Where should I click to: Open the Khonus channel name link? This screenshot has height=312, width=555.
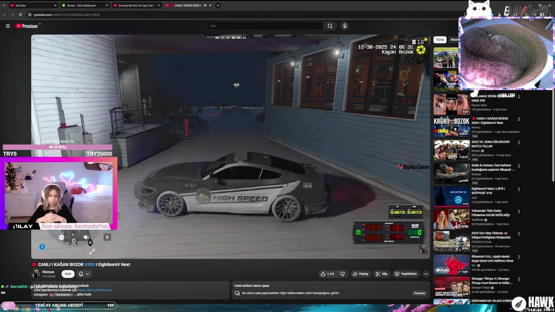tap(48, 272)
